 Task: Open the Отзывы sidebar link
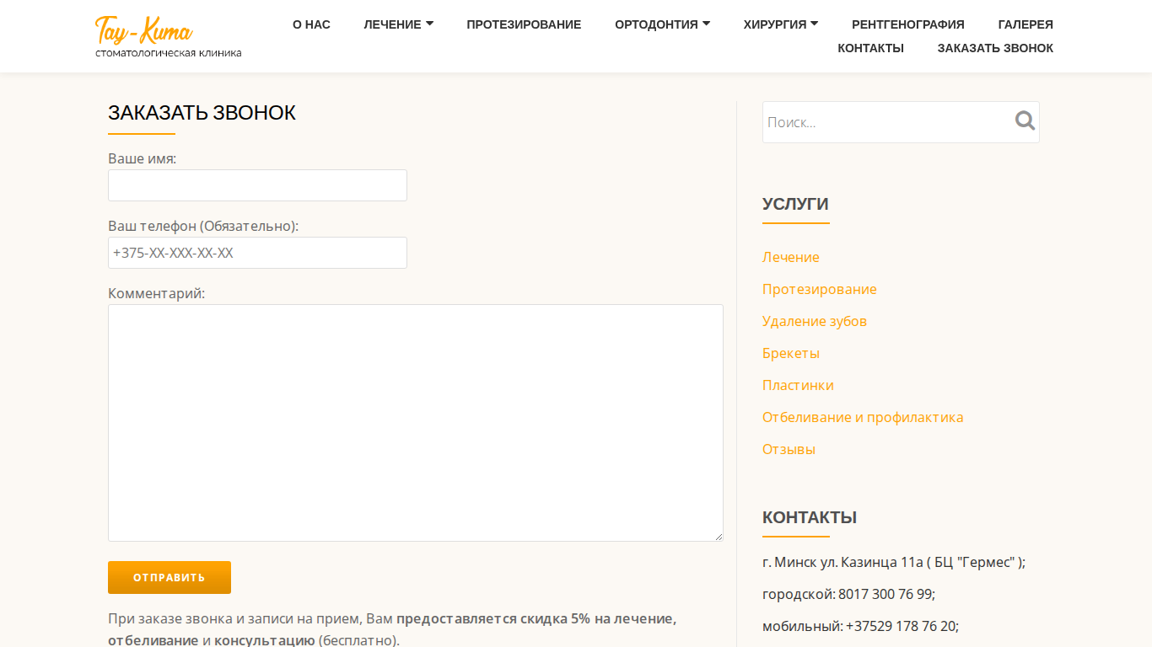coord(789,449)
